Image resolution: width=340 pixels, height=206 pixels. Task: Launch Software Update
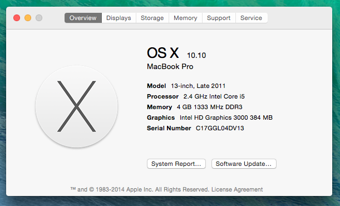(244, 164)
